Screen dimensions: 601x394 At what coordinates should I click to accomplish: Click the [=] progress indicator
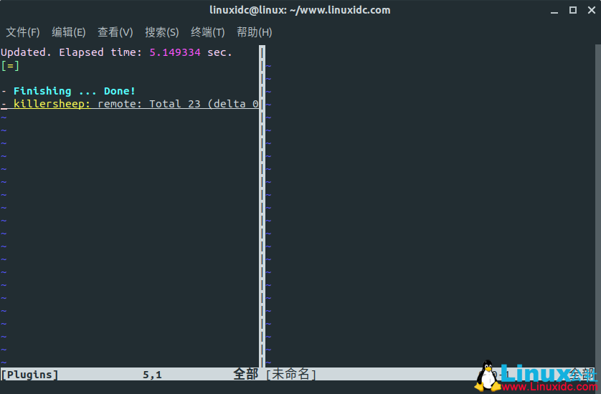10,65
